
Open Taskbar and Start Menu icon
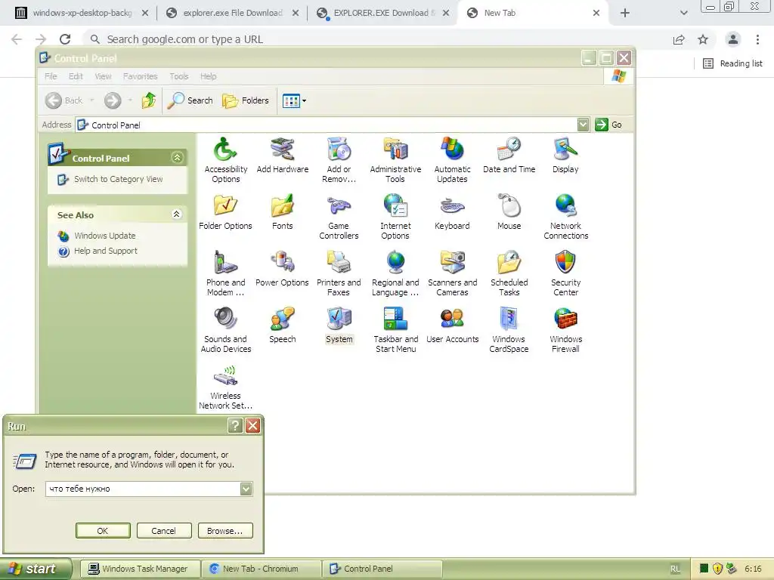(395, 330)
